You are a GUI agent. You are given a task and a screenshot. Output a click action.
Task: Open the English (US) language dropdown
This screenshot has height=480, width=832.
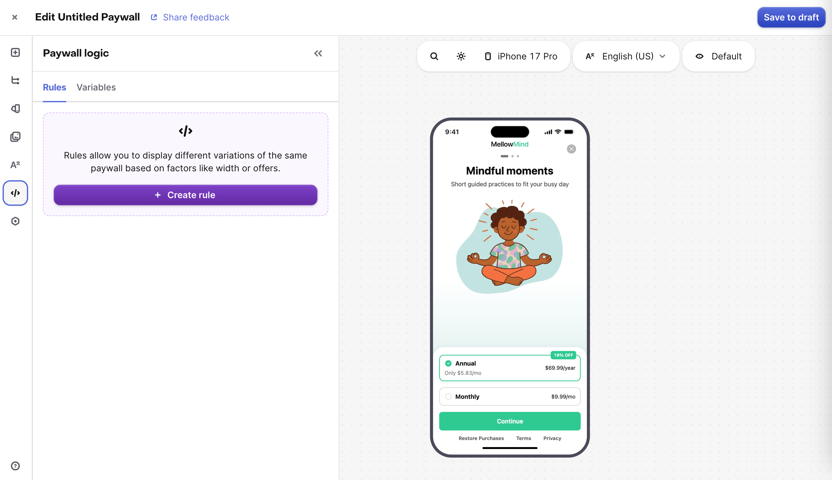(626, 56)
